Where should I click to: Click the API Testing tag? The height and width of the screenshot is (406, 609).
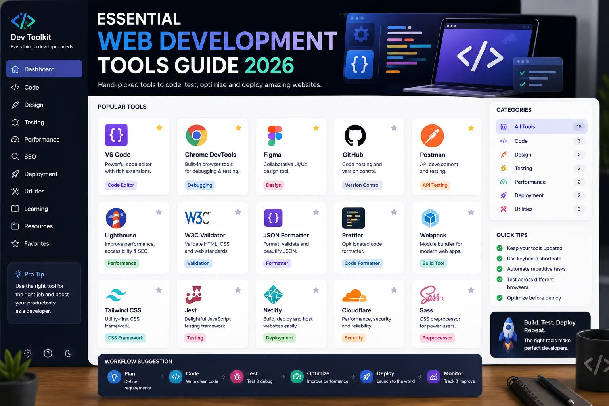[435, 185]
